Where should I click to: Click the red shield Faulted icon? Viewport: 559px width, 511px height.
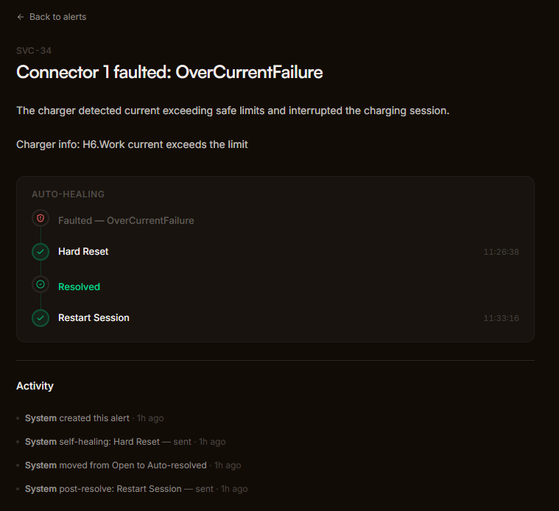41,218
